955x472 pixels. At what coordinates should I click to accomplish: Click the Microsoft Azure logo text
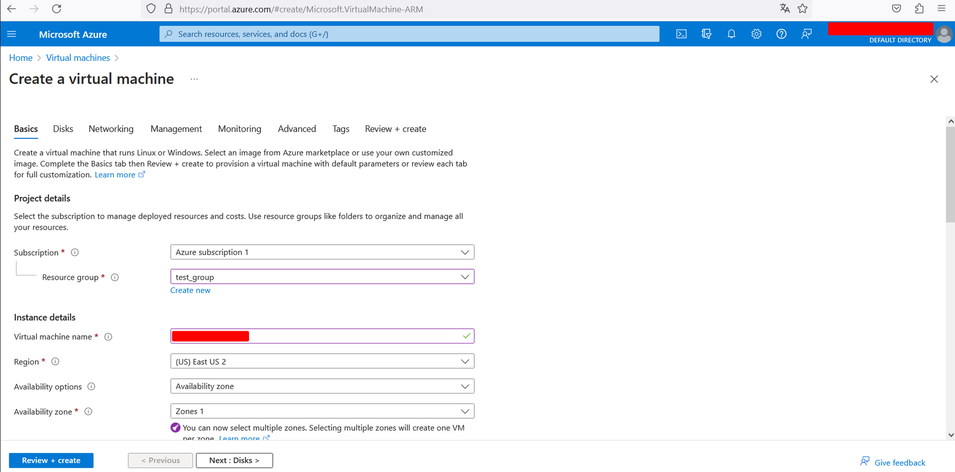pos(73,35)
